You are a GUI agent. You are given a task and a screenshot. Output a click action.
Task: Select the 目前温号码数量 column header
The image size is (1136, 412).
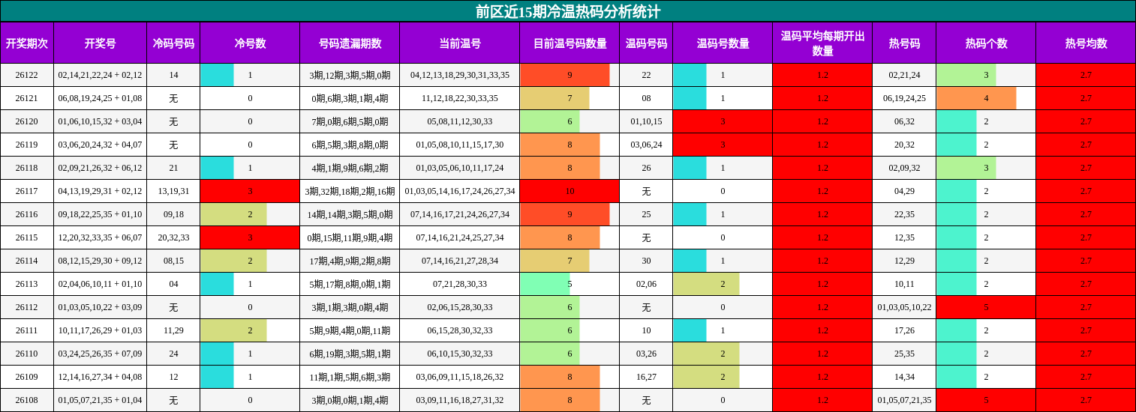click(x=570, y=43)
